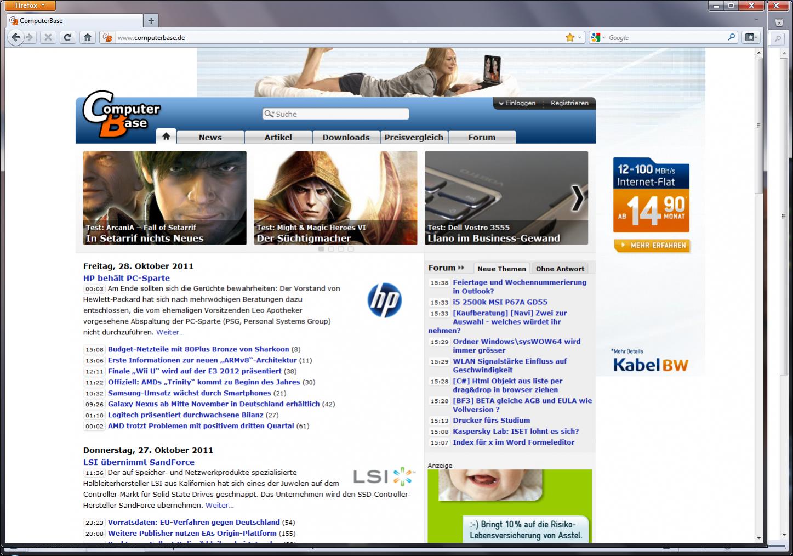Viewport: 793px width, 556px height.
Task: Go forward with the forward arrow button
Action: tap(30, 37)
